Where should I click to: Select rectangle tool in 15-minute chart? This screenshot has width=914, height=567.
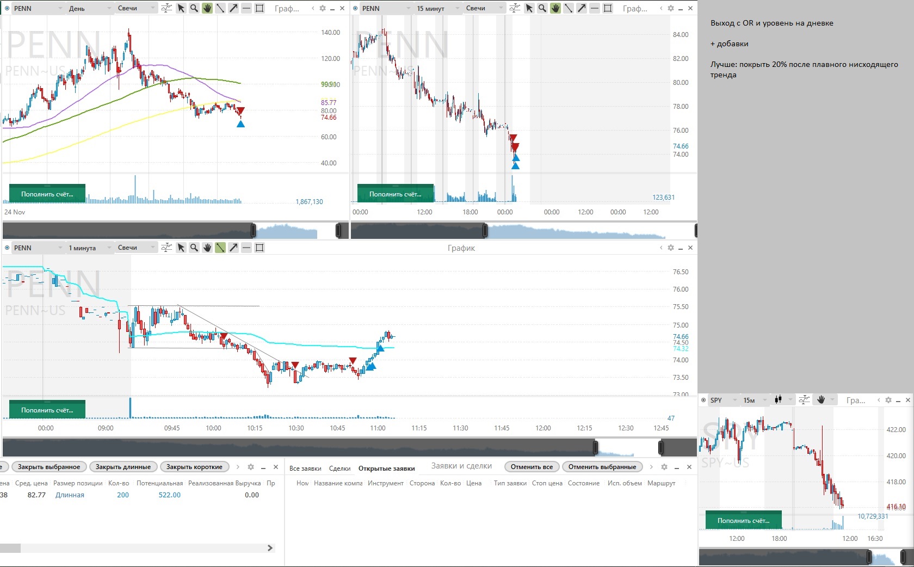[x=608, y=8]
